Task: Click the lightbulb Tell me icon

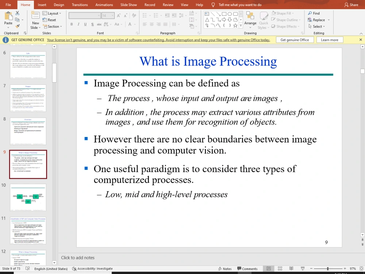Action: pyautogui.click(x=213, y=5)
